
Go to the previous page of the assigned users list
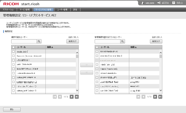143,97
